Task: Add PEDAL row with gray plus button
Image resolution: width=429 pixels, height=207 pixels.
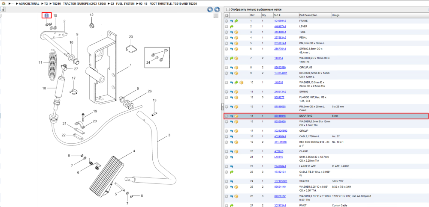Action: click(227, 38)
